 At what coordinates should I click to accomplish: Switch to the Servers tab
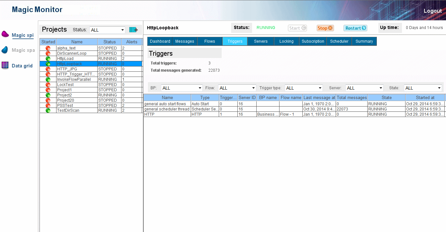[x=261, y=41]
